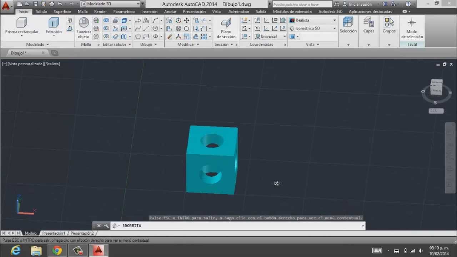Switch to the Render ribbon tab
This screenshot has width=457, height=257.
100,11
